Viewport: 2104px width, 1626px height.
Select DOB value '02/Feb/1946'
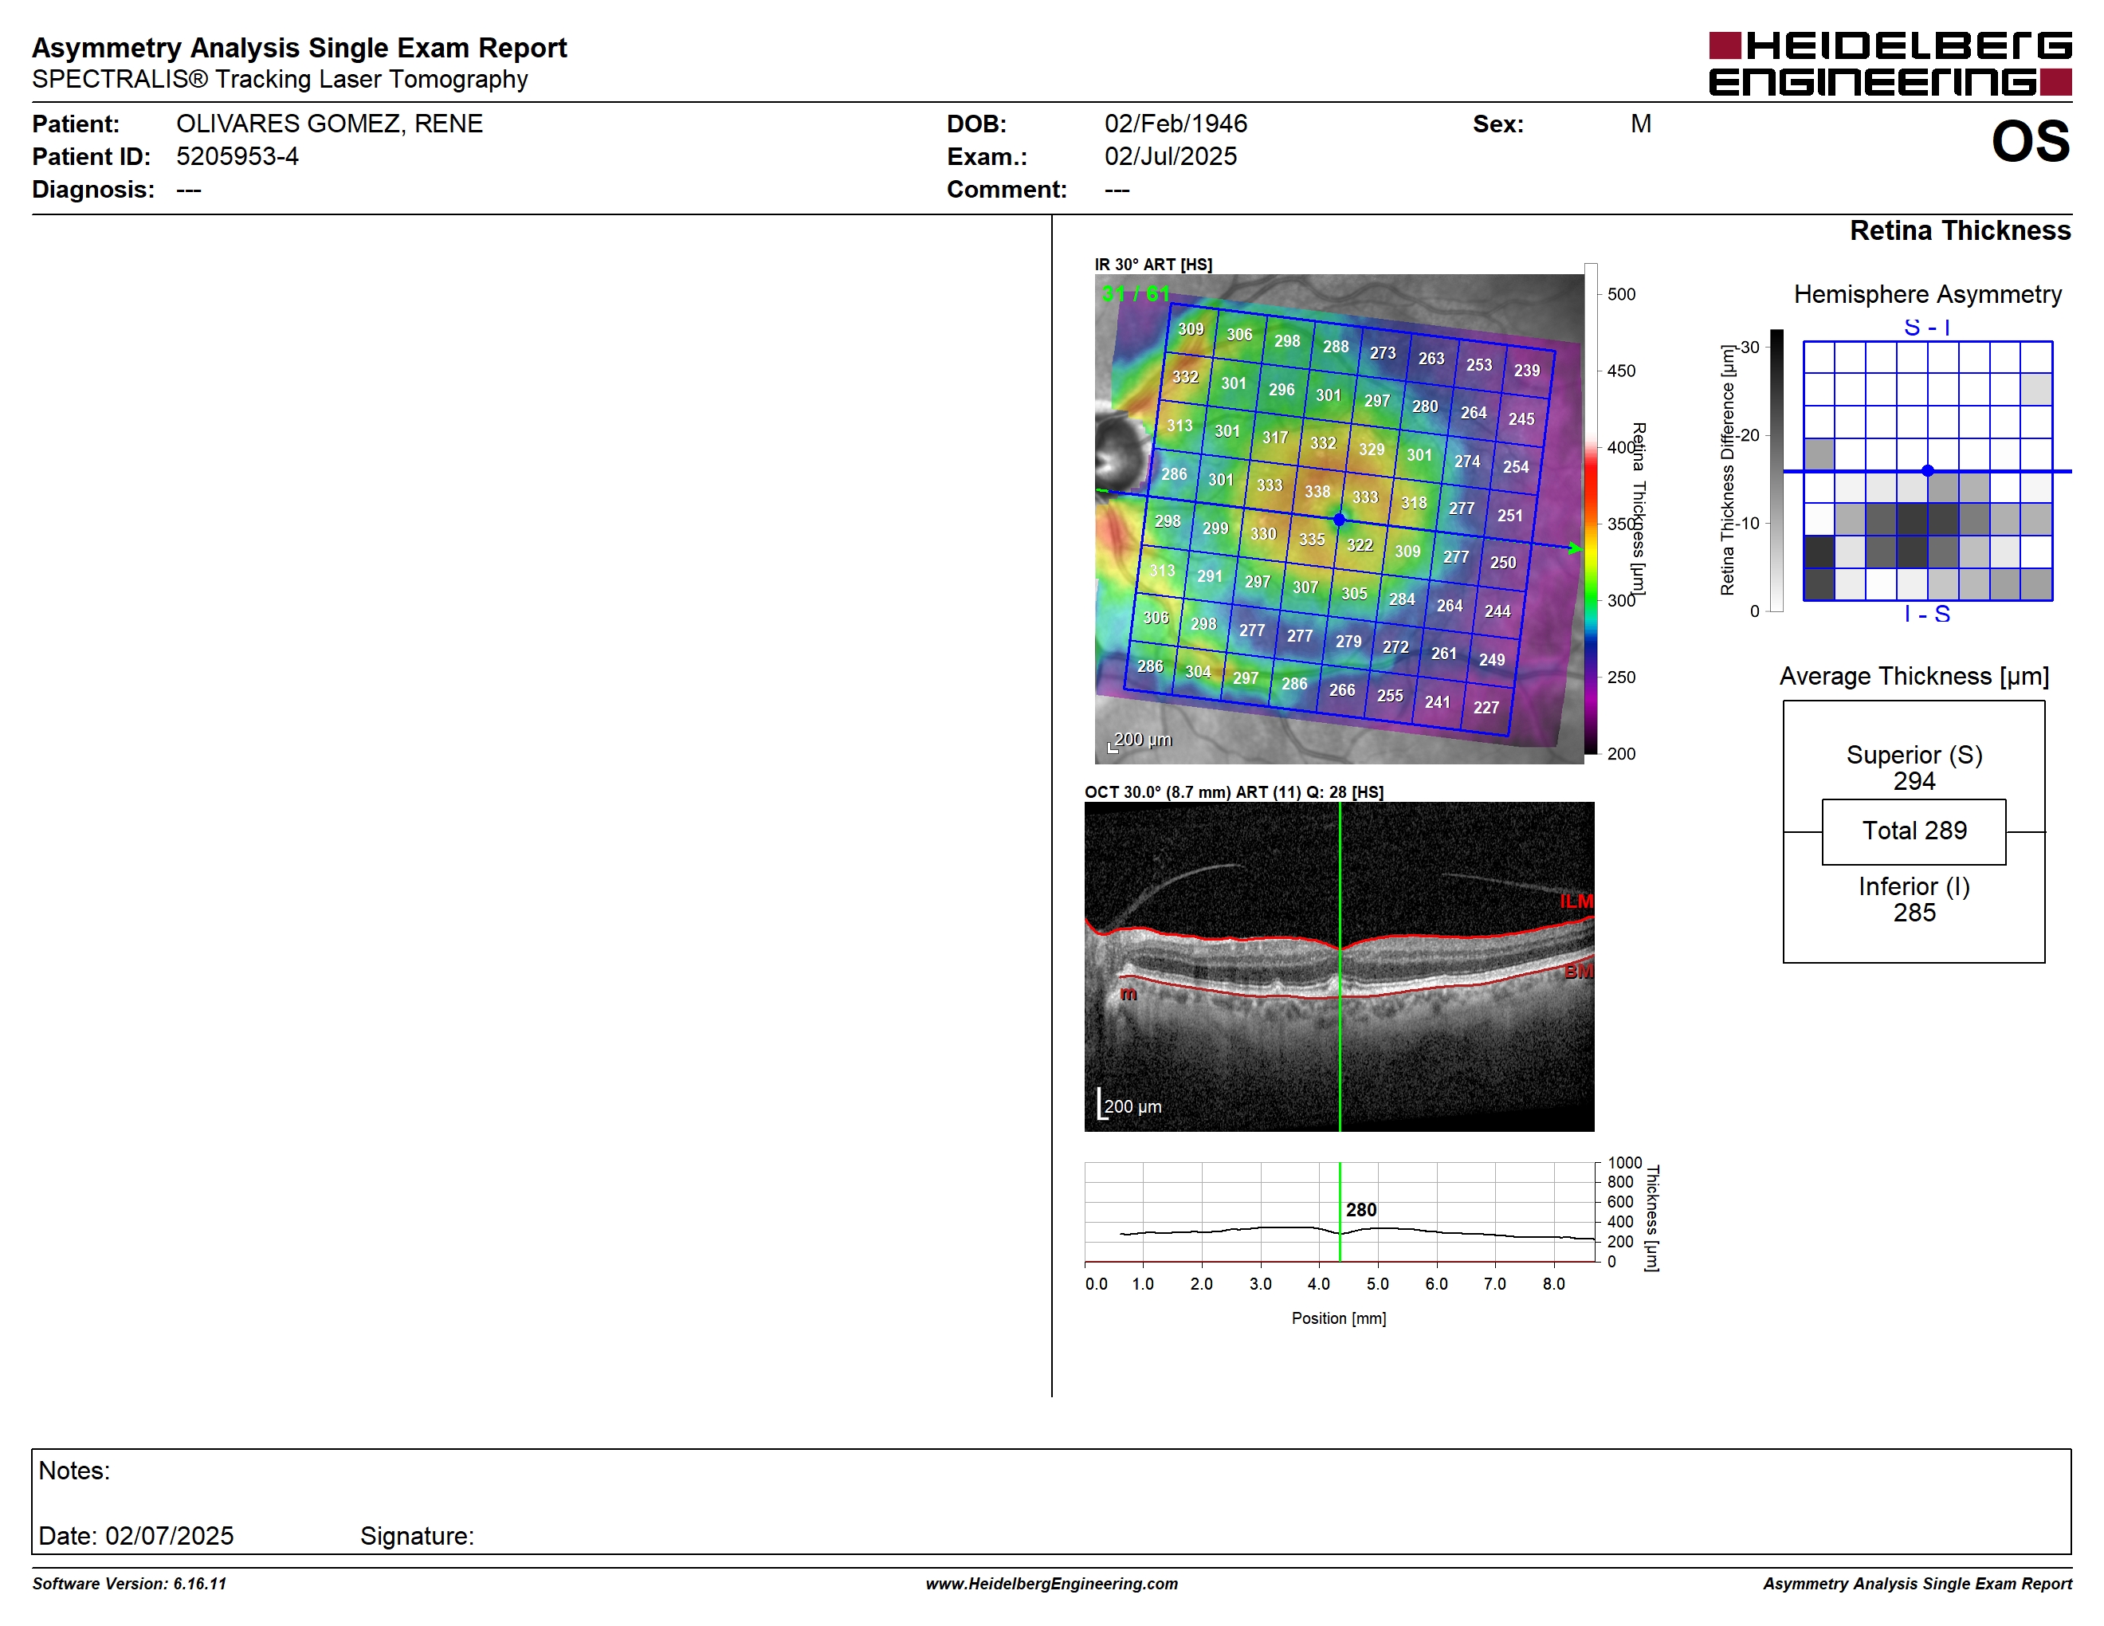point(1176,124)
